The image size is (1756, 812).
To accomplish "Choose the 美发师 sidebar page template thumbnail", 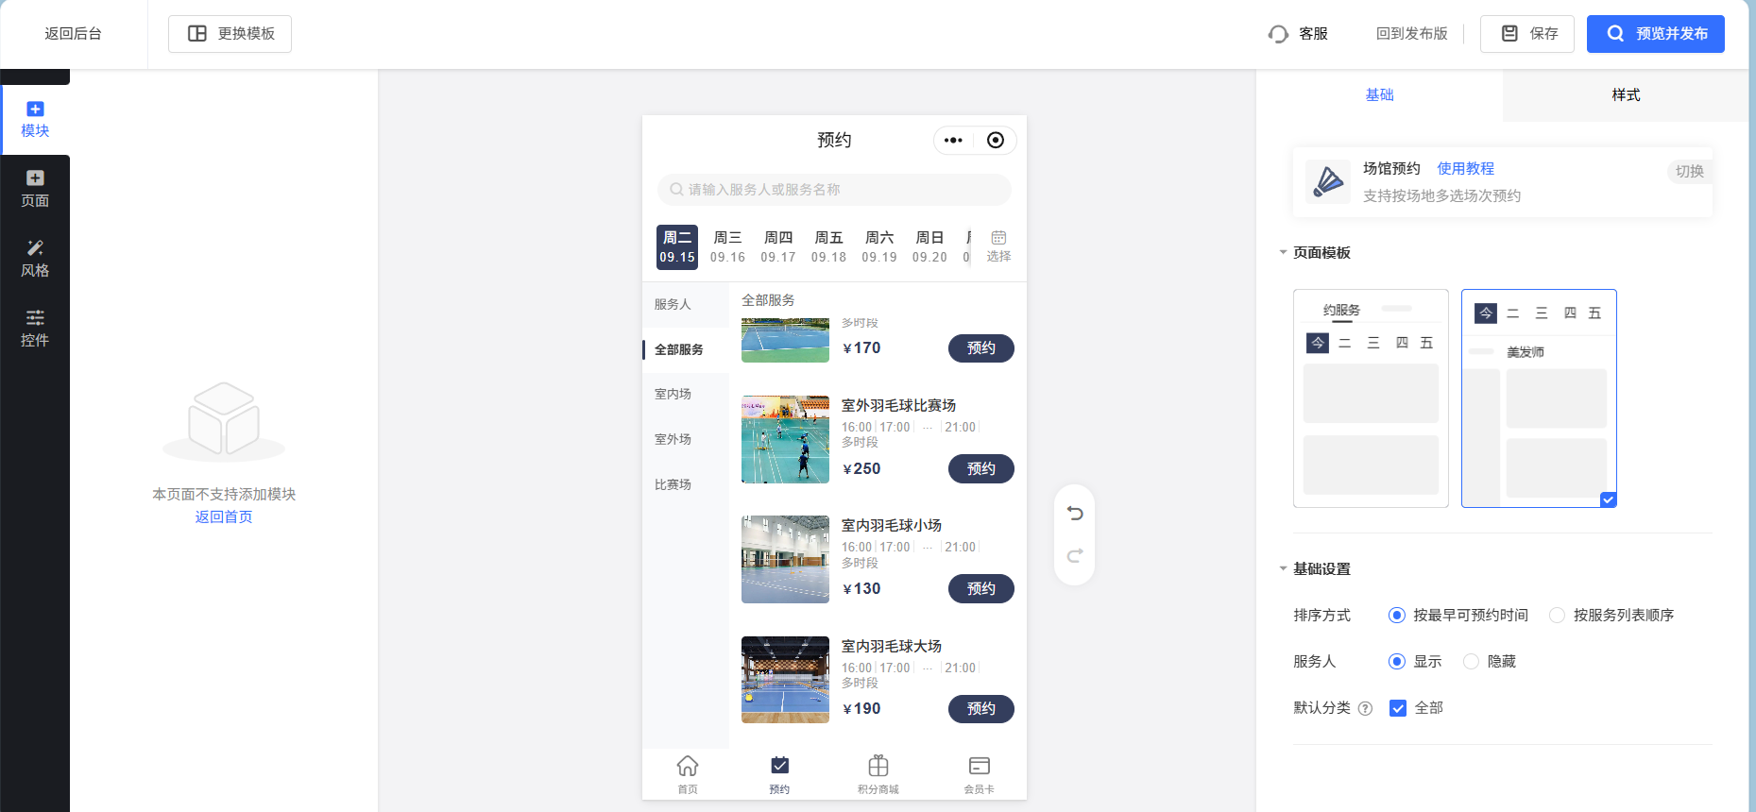I will click(1539, 398).
